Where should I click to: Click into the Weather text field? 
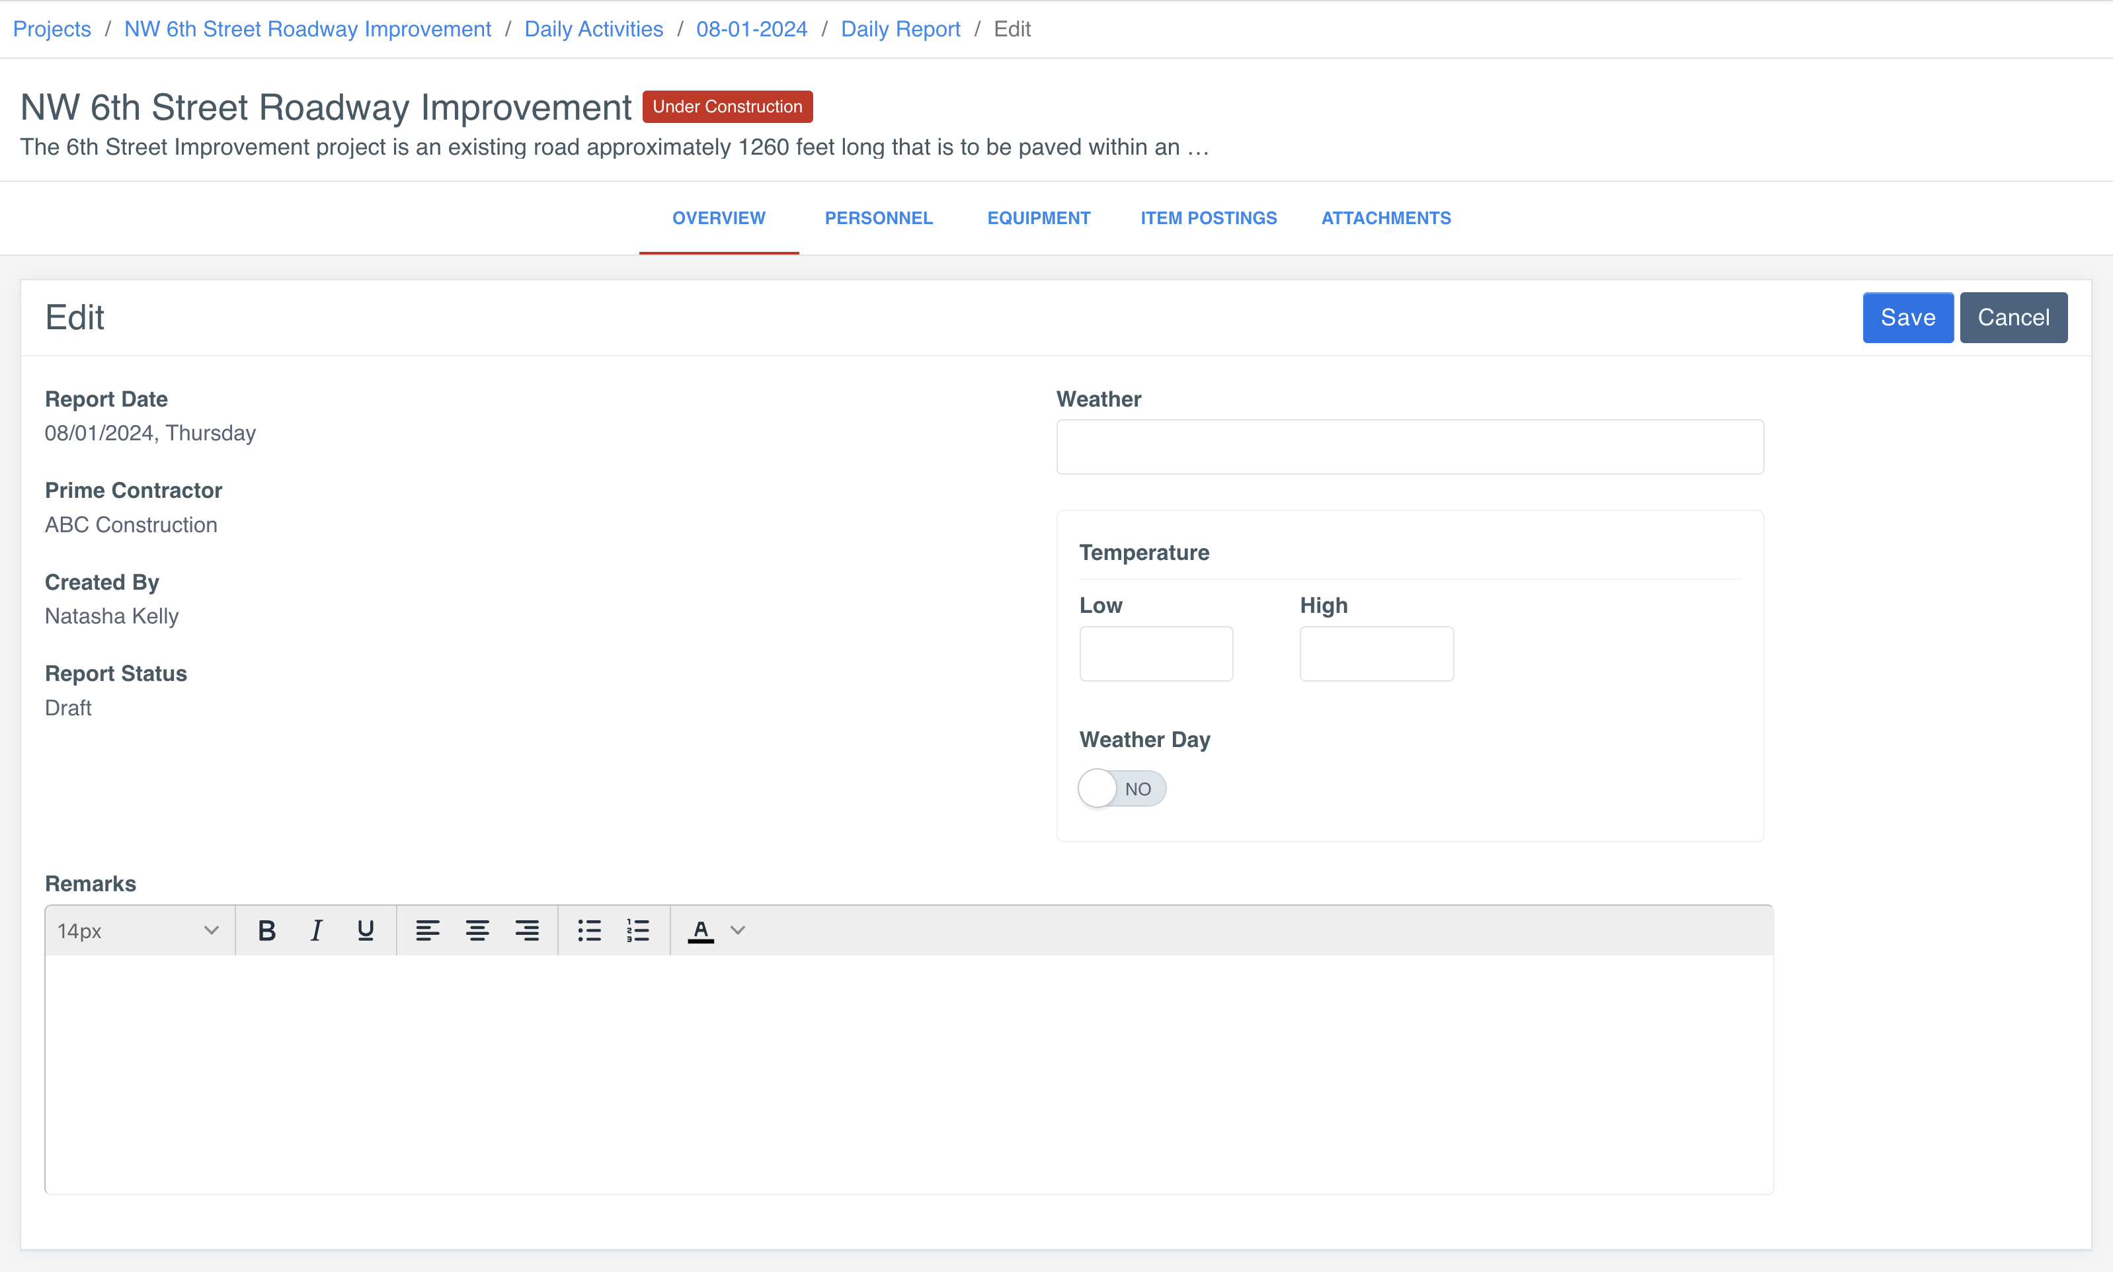pos(1410,446)
